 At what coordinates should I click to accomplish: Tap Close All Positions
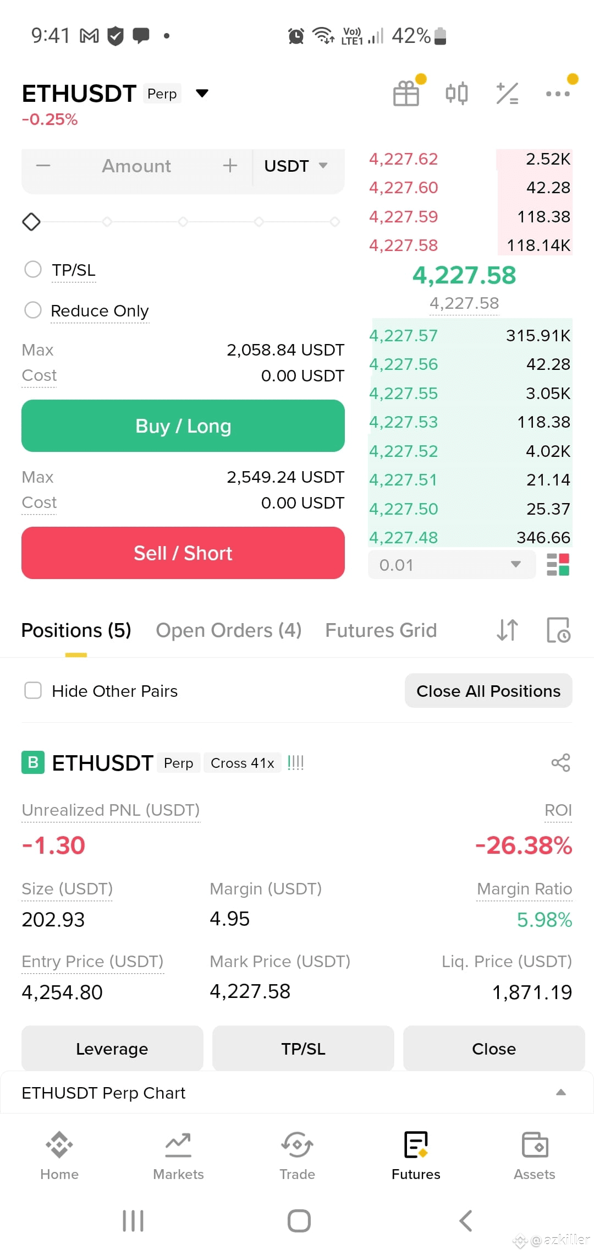[488, 691]
